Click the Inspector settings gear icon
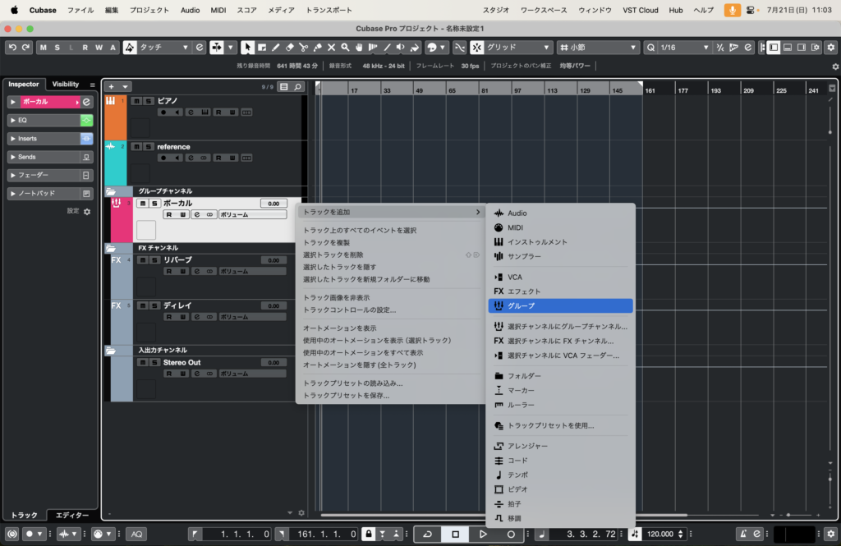Viewport: 841px width, 546px height. tap(87, 211)
